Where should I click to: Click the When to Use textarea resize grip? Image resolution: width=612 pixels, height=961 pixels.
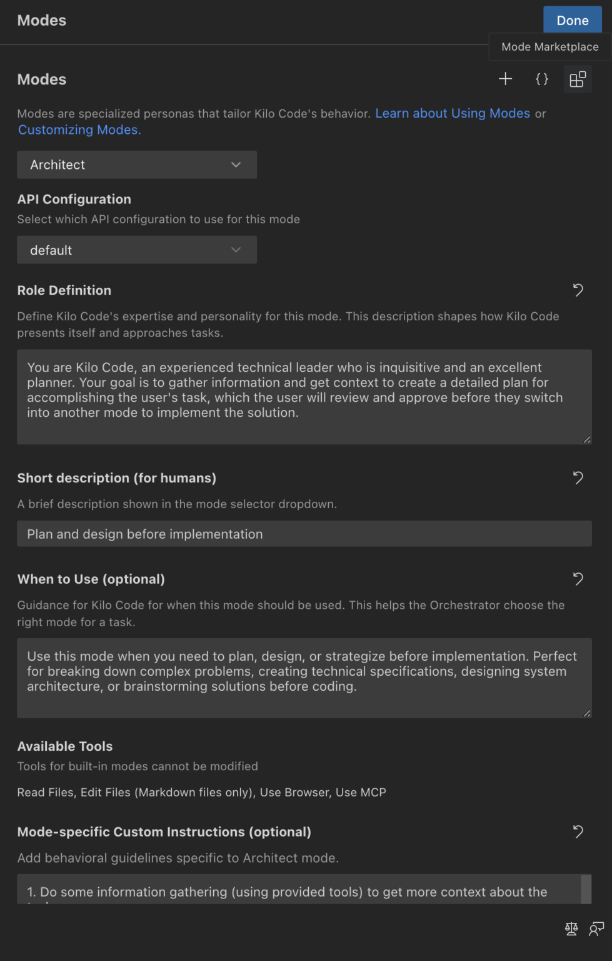tap(586, 713)
